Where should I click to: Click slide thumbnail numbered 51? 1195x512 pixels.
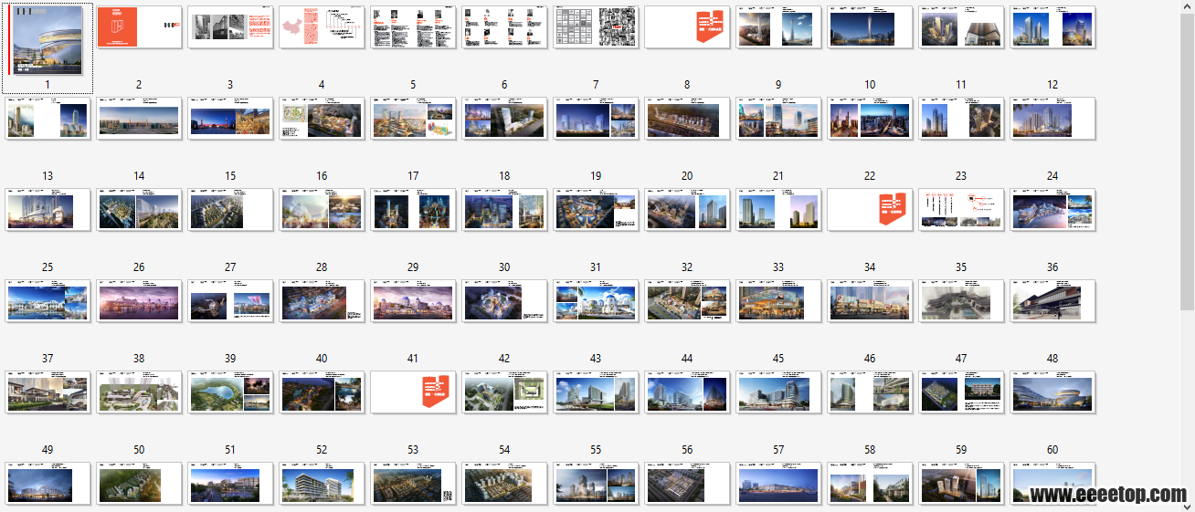coord(230,392)
